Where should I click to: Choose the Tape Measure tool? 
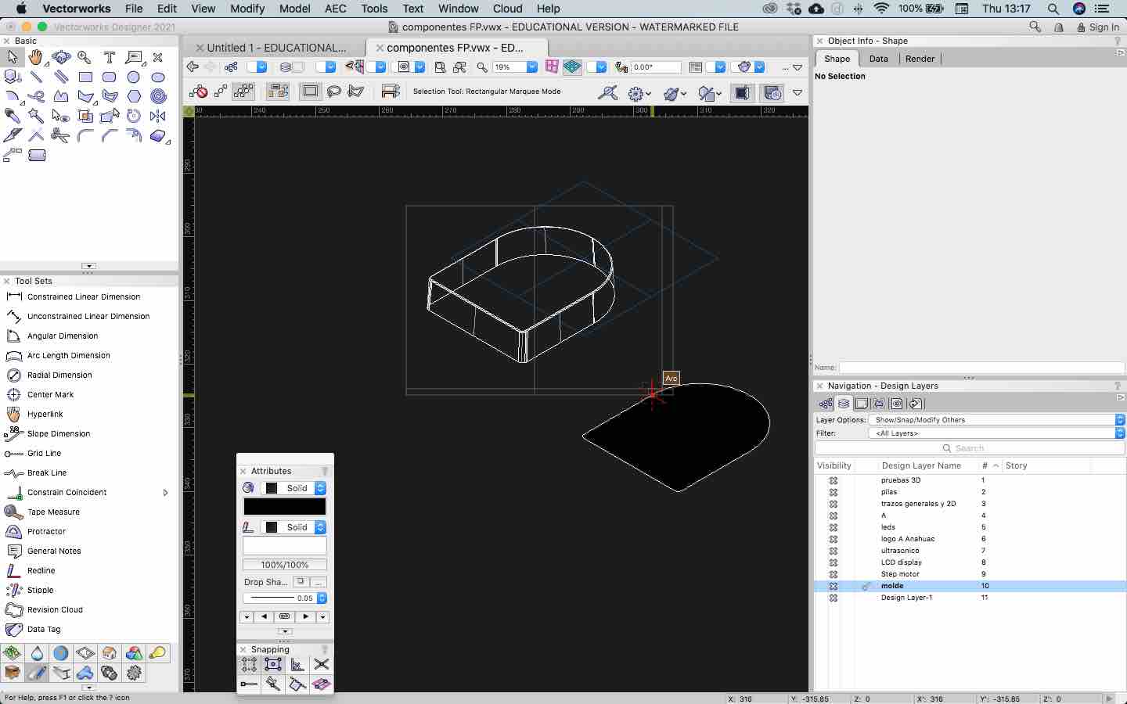tap(53, 512)
